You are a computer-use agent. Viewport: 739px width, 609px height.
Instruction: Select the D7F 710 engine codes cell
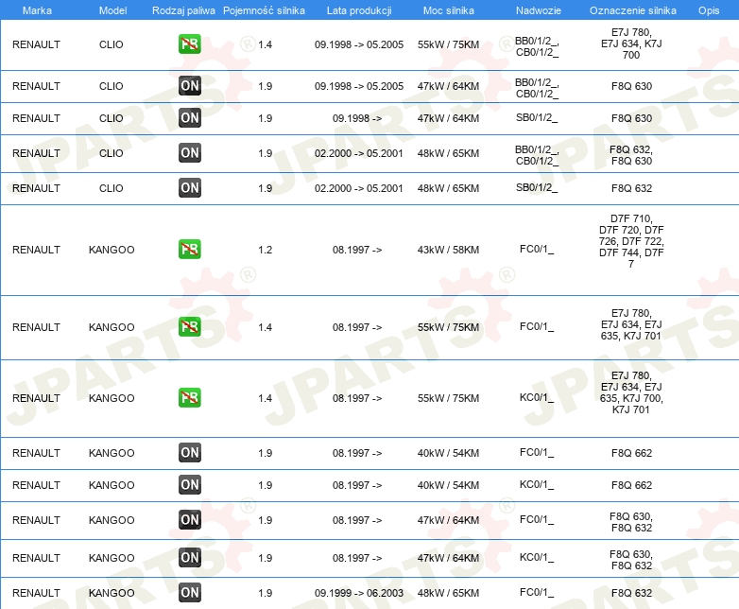click(631, 241)
